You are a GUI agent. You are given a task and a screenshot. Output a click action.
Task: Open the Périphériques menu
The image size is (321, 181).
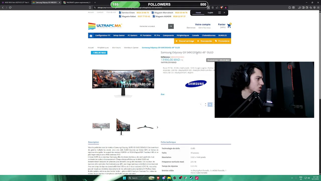(x=183, y=35)
